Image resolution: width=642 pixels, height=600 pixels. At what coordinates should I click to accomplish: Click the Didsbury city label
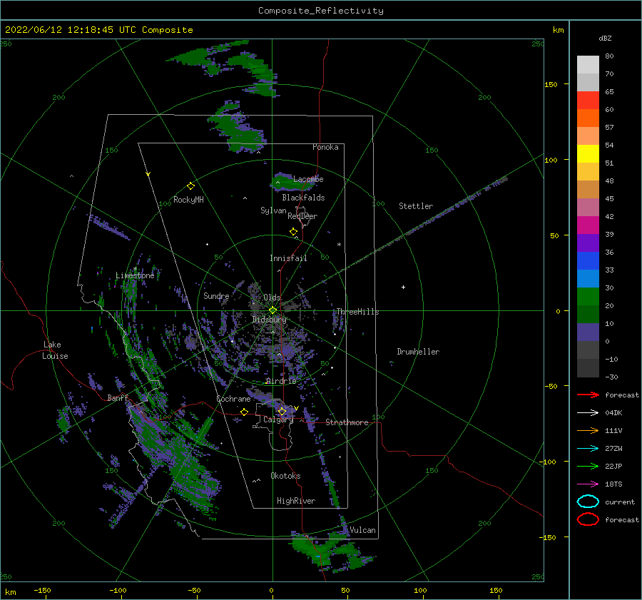pos(269,320)
